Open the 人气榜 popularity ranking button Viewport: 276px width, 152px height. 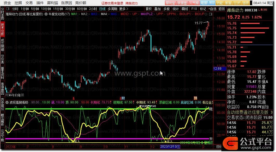[x=194, y=3]
